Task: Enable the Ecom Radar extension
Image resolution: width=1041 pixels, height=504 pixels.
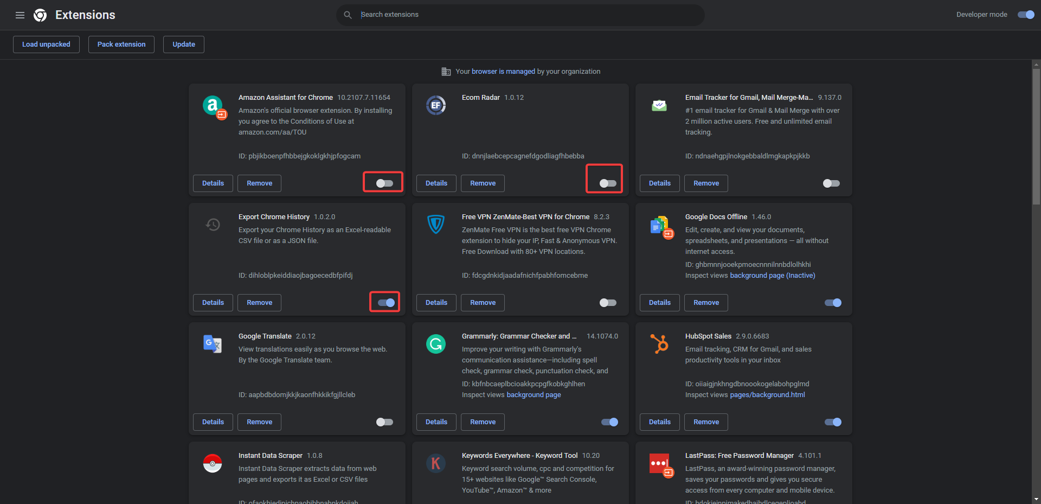Action: [x=608, y=183]
